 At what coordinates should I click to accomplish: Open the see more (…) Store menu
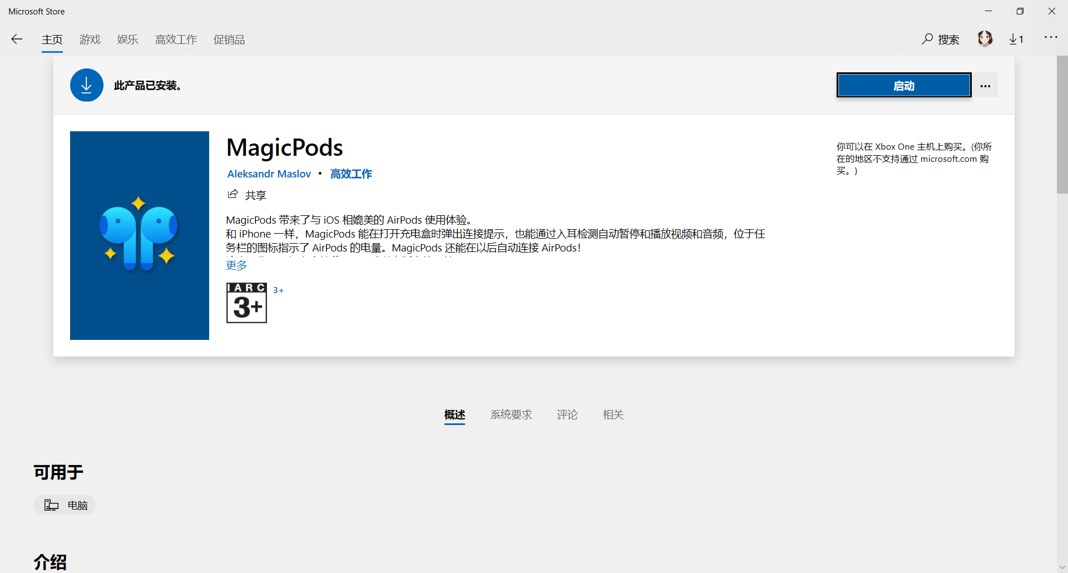coord(1051,37)
